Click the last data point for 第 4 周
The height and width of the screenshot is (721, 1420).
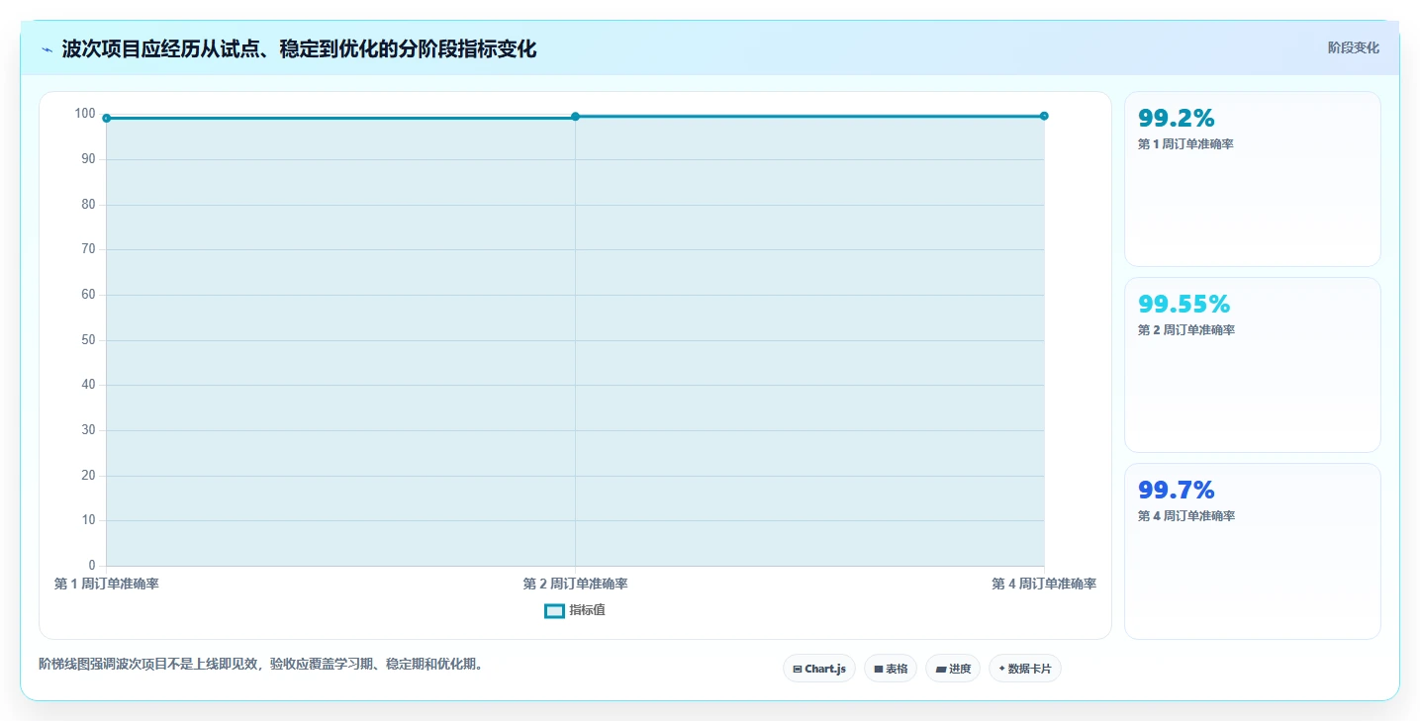pyautogui.click(x=1044, y=116)
